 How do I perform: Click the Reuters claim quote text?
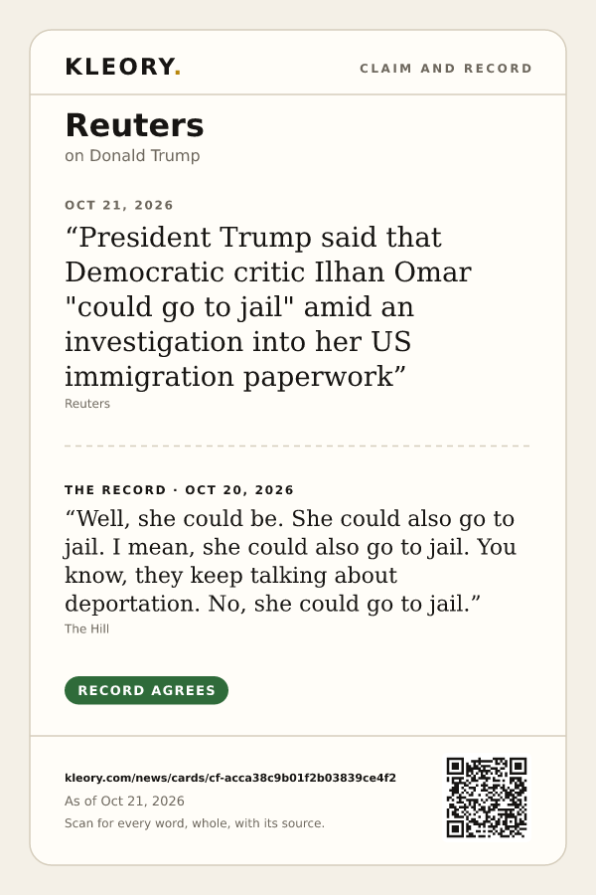[x=268, y=306]
